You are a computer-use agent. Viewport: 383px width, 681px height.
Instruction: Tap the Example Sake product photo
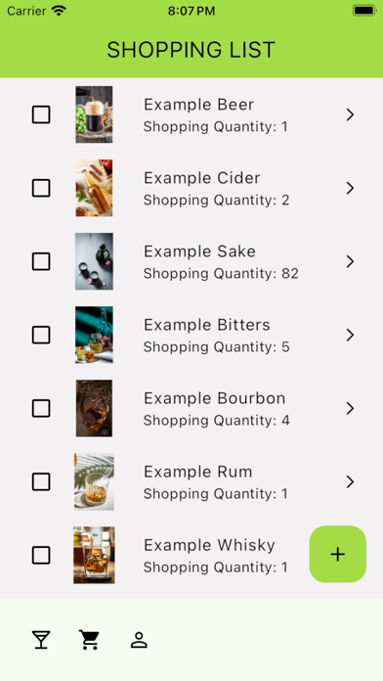[94, 261]
